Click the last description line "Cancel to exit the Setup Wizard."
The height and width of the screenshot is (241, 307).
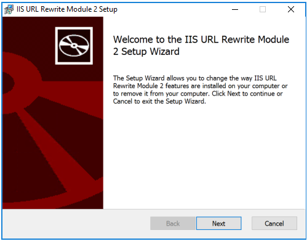tap(159, 101)
